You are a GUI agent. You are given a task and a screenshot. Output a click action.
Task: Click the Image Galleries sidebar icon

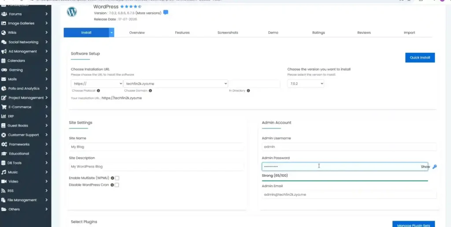click(x=4, y=23)
